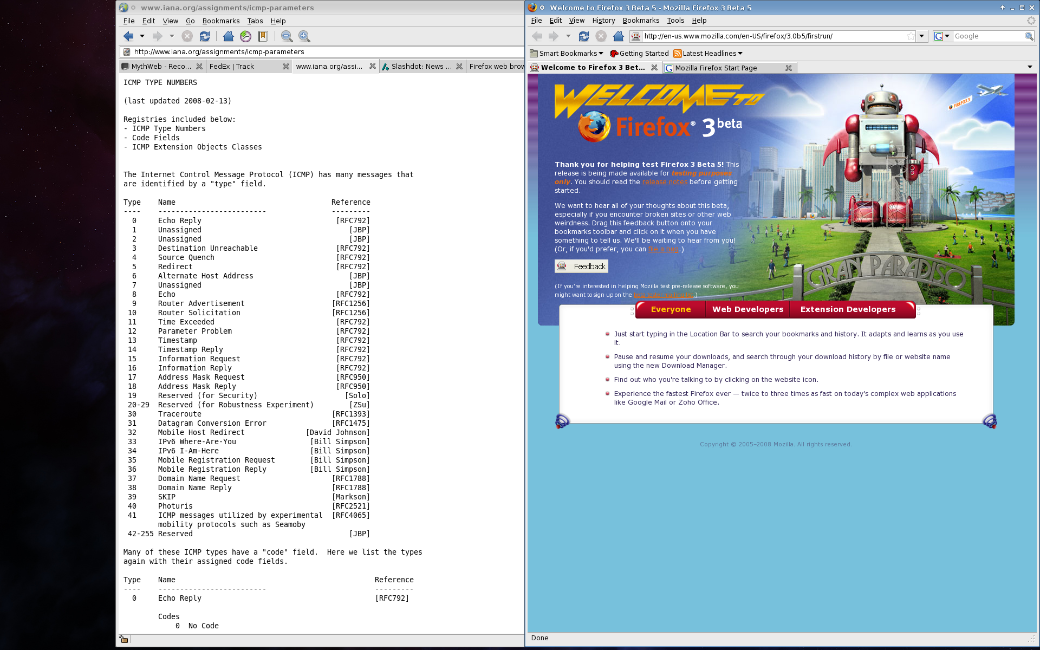Click the site identity icon in Firefox's location bar
Viewport: 1040px width, 650px height.
pos(636,36)
